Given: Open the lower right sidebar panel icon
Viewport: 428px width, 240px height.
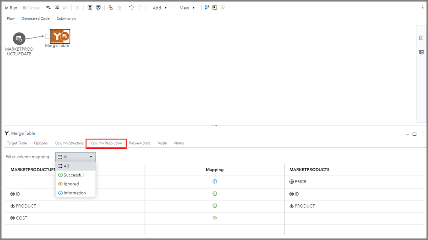Looking at the screenshot, I should [421, 52].
